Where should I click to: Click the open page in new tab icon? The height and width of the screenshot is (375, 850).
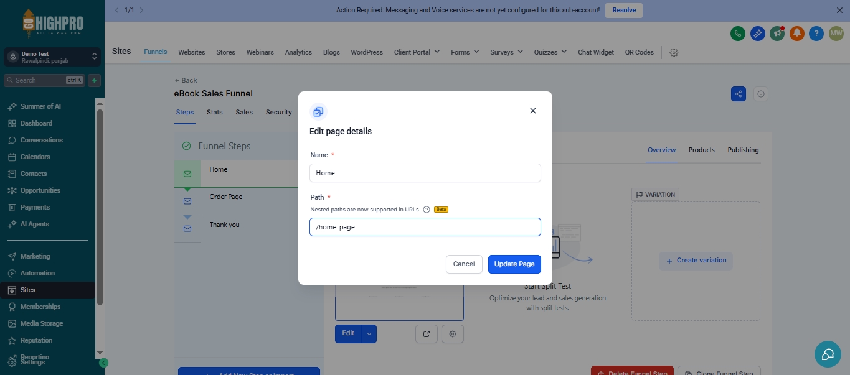[427, 334]
